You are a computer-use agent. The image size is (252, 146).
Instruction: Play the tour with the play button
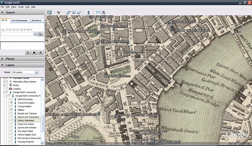tap(28, 53)
